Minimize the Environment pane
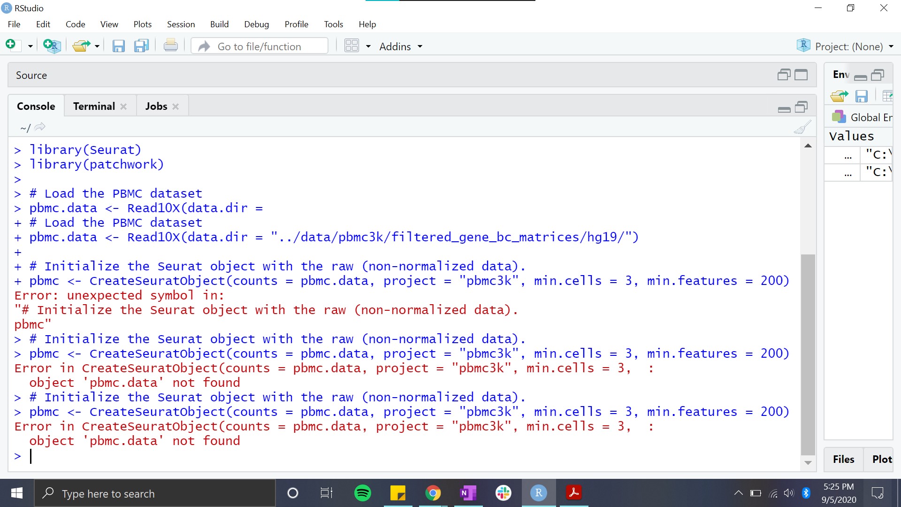 [861, 77]
